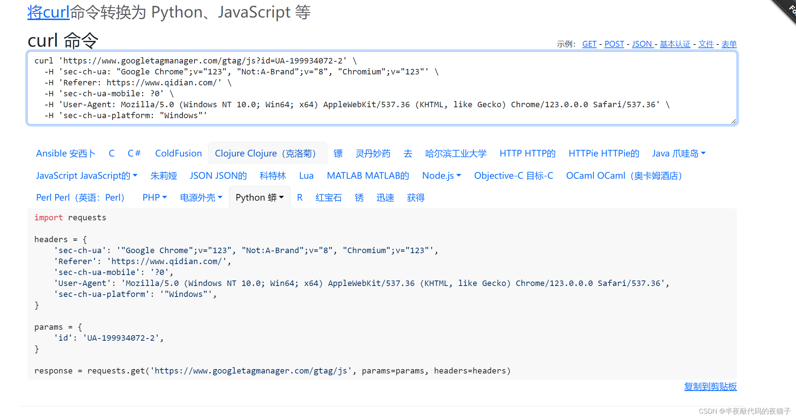
Task: Select the 朱莉娅 tab
Action: 164,176
